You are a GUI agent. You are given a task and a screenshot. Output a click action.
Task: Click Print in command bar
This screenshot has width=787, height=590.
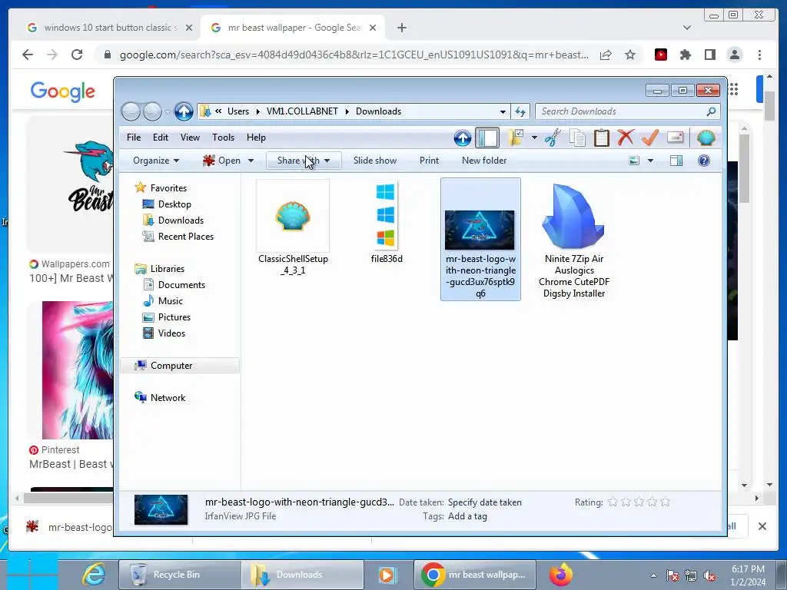[429, 161]
